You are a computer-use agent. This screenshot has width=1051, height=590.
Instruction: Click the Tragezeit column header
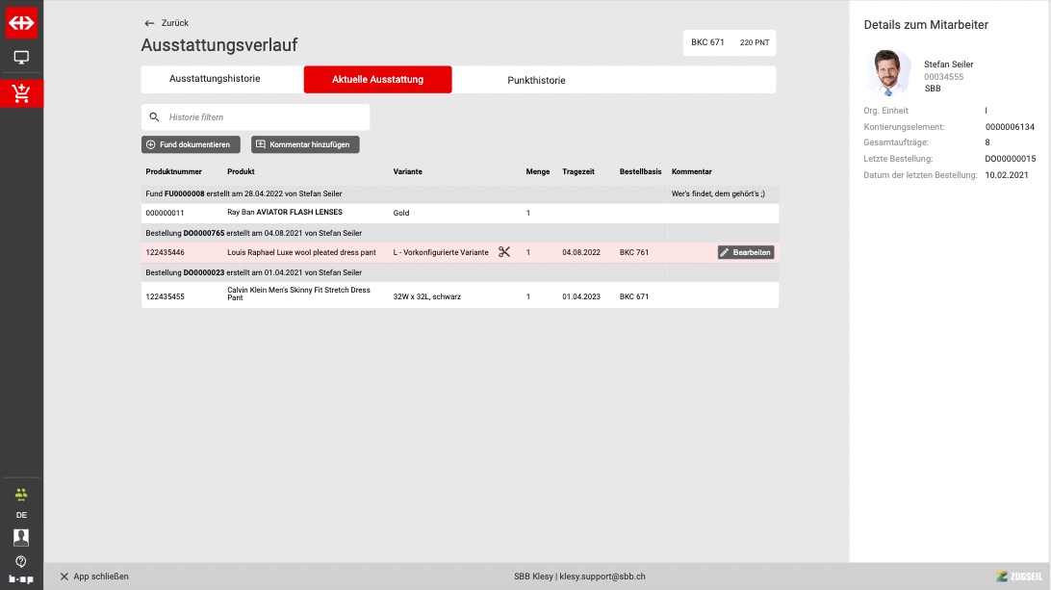pos(578,171)
